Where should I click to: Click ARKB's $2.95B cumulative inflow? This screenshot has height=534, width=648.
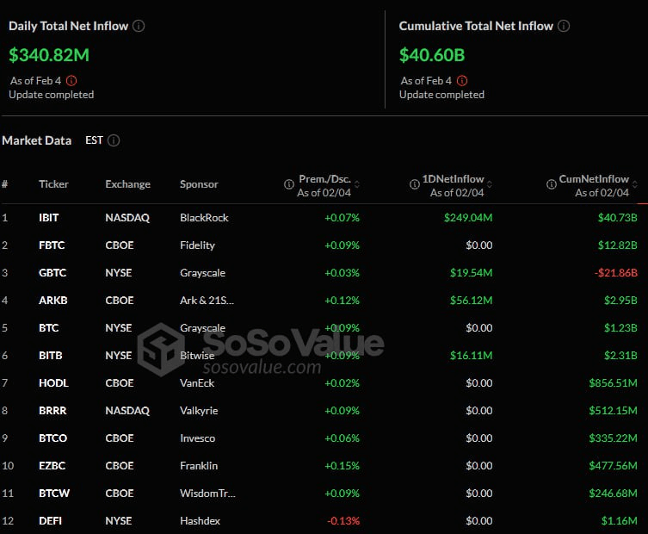click(x=620, y=301)
